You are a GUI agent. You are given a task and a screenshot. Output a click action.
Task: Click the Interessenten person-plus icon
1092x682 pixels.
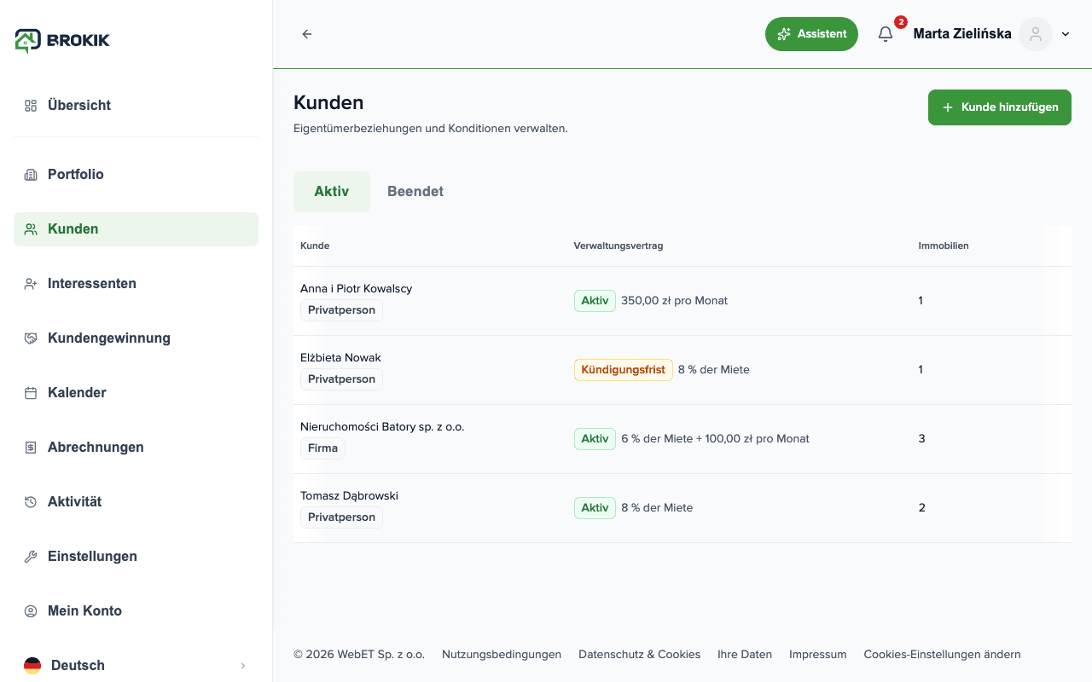point(31,284)
